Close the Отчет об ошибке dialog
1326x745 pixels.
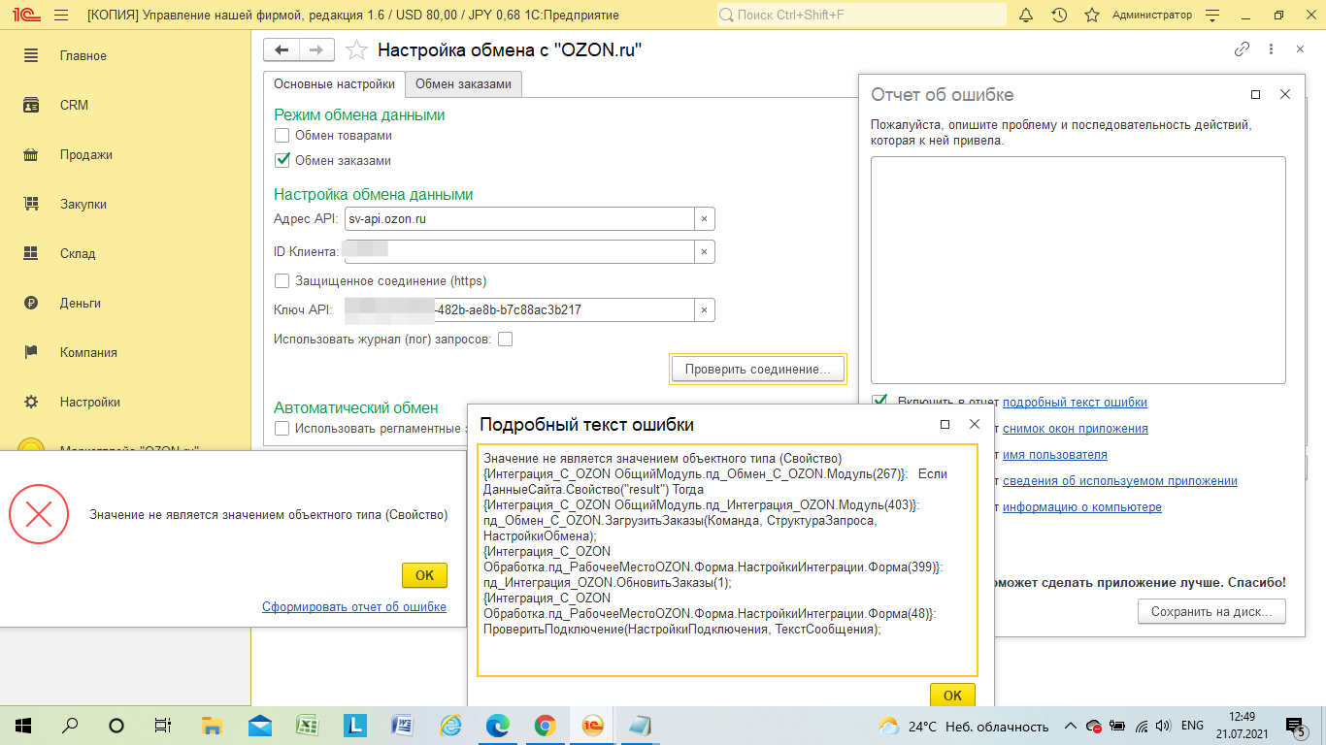1285,95
